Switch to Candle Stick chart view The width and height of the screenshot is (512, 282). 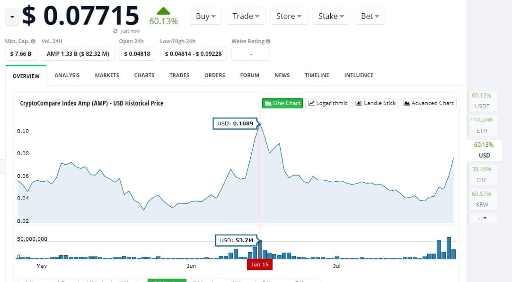[x=376, y=103]
